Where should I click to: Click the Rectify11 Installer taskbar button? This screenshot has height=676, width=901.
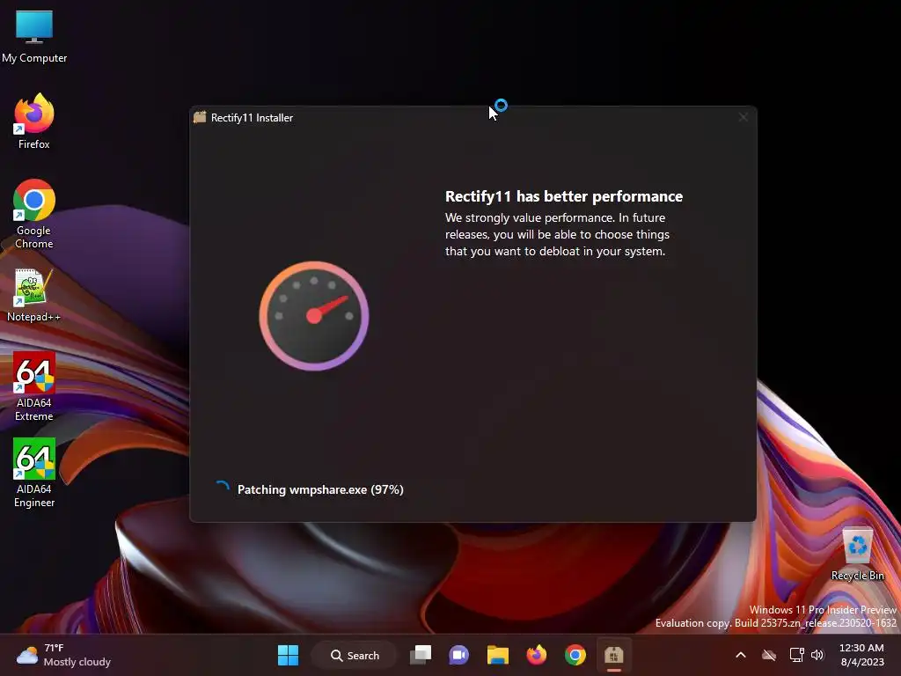click(613, 655)
